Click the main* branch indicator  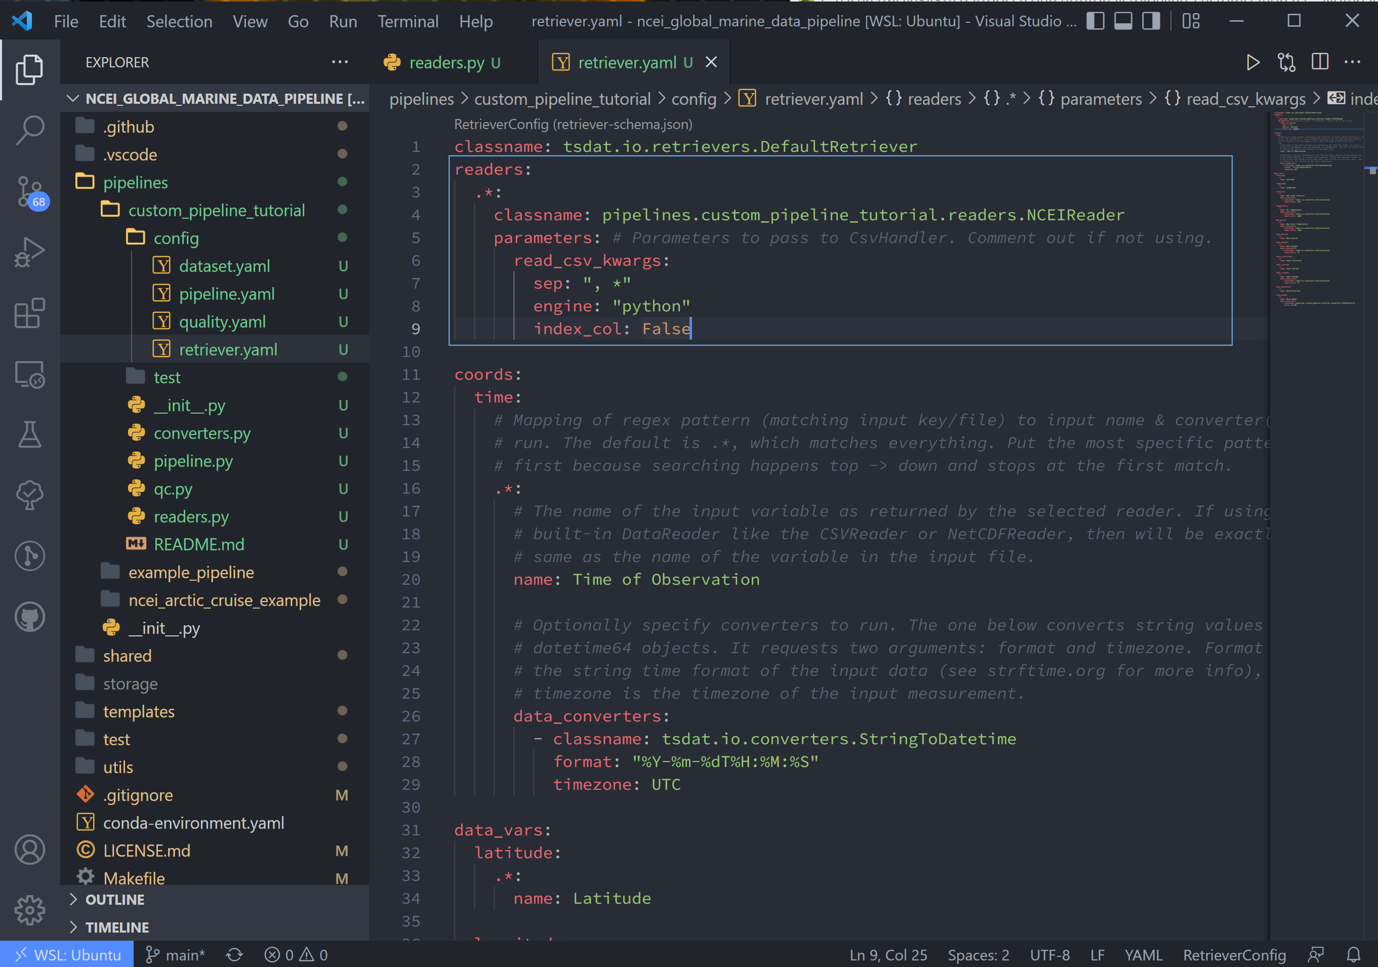tap(175, 954)
